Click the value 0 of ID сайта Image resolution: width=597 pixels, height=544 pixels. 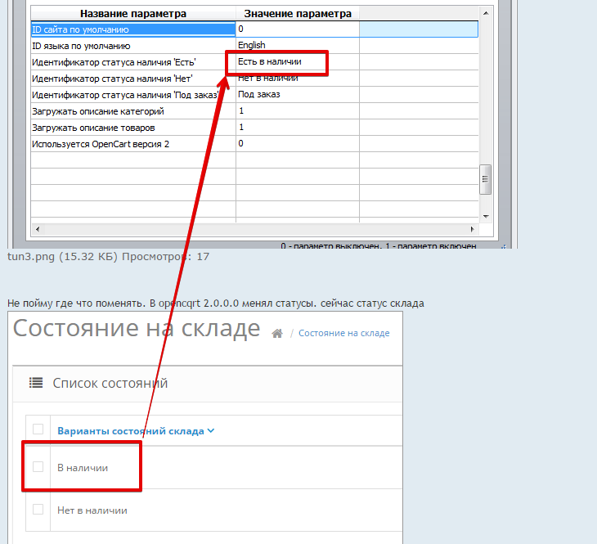pyautogui.click(x=298, y=29)
